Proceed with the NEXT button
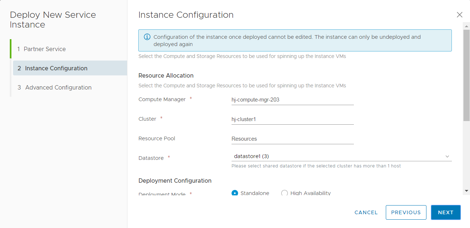The image size is (470, 228). [445, 212]
